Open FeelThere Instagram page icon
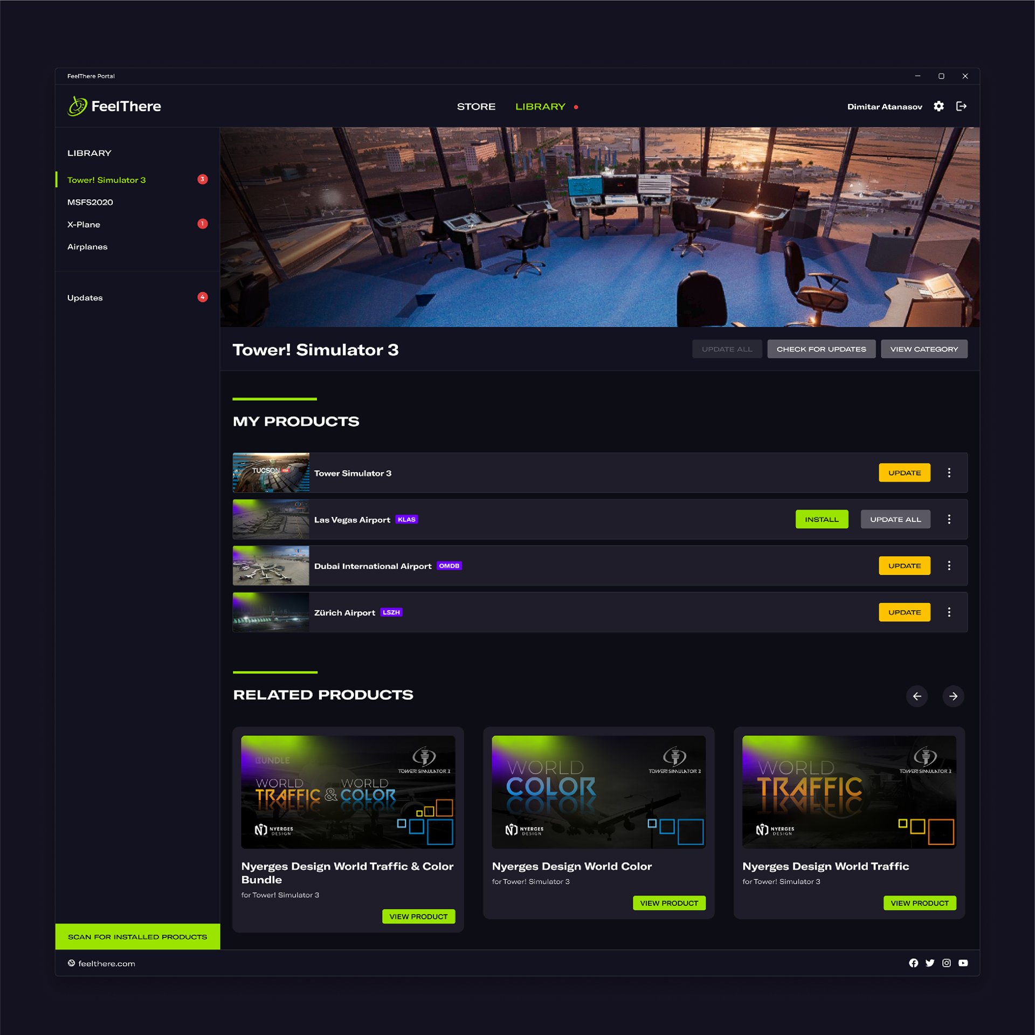Image resolution: width=1035 pixels, height=1035 pixels. pos(947,963)
